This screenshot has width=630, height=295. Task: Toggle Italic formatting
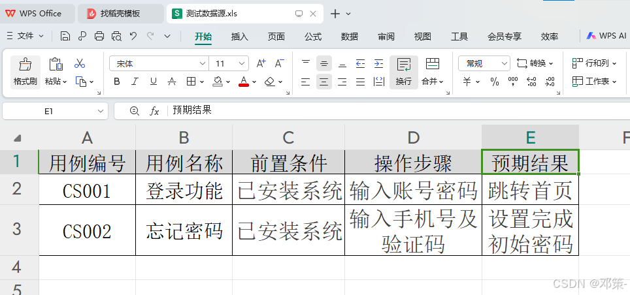coord(135,82)
